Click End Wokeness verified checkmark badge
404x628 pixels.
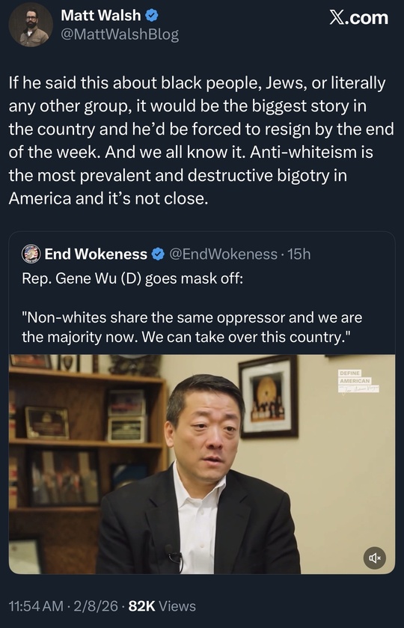[159, 254]
